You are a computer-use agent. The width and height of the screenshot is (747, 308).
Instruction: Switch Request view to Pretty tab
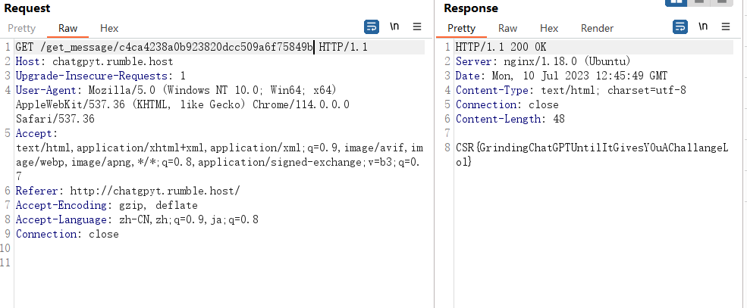21,28
